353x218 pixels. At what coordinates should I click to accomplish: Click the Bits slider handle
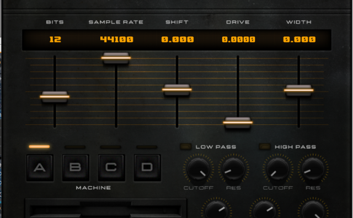pyautogui.click(x=55, y=97)
